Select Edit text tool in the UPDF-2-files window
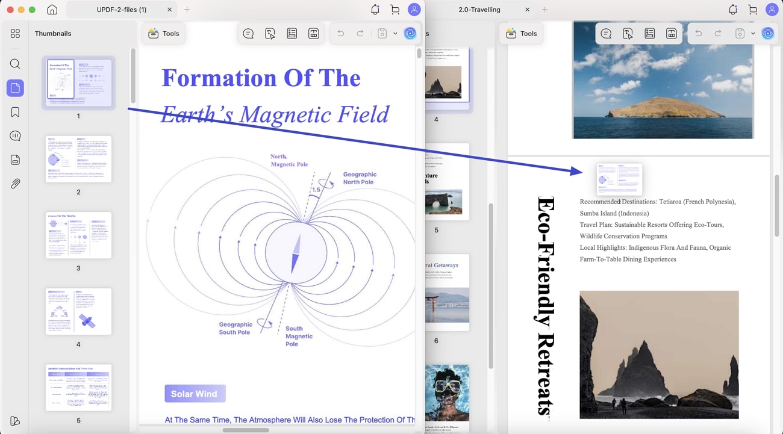Viewport: 783px width, 434px height. click(x=270, y=34)
